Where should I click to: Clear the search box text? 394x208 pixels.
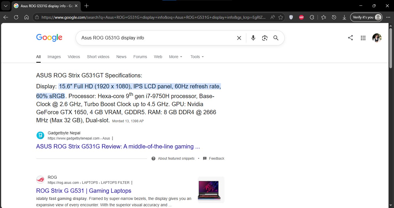[239, 38]
